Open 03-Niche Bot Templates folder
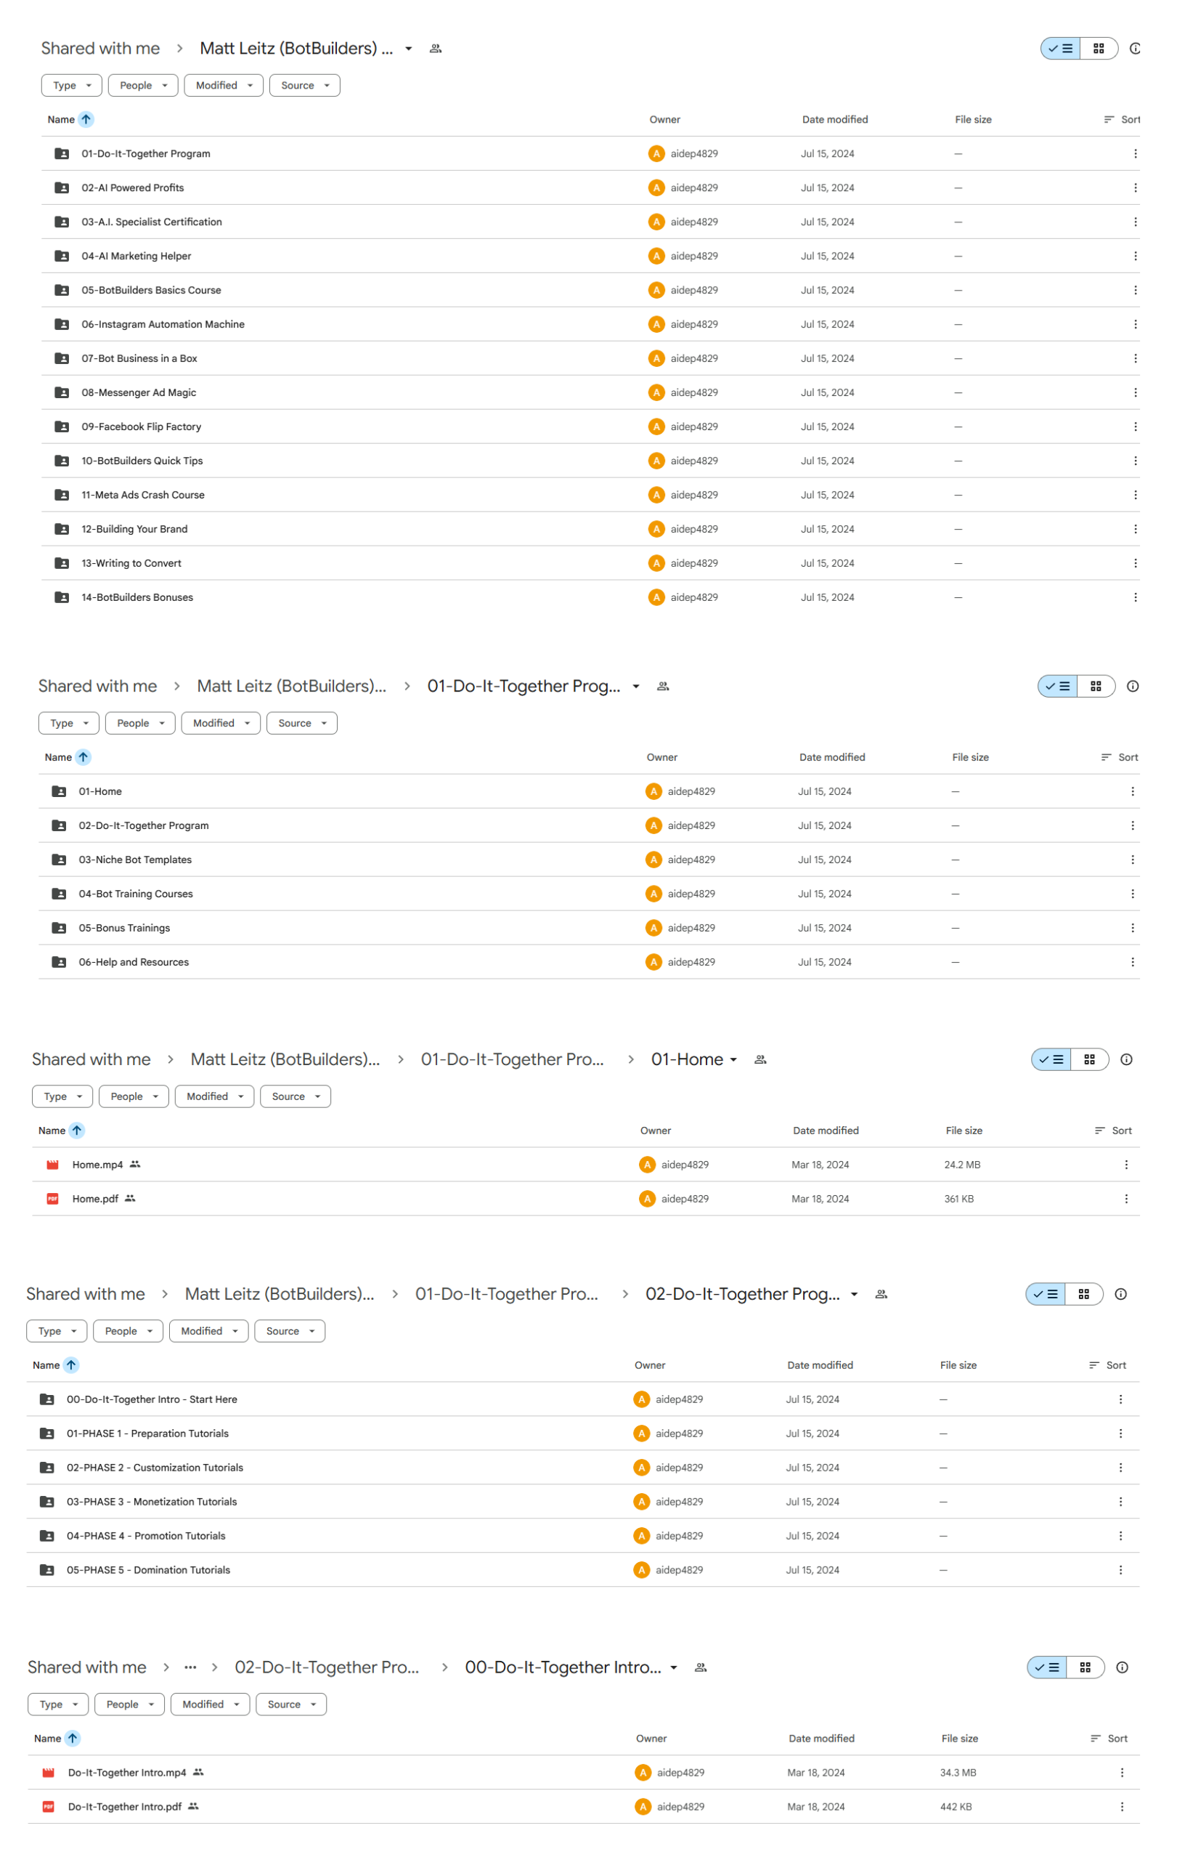This screenshot has width=1177, height=1860. (135, 859)
